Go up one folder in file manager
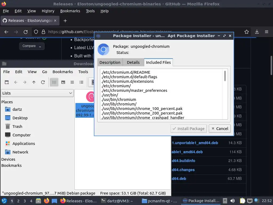This screenshot has width=273, height=205. pyautogui.click(x=34, y=82)
